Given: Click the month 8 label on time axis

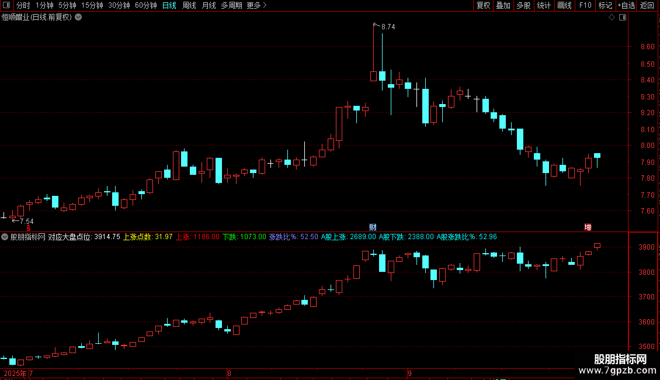Looking at the screenshot, I should (x=229, y=373).
